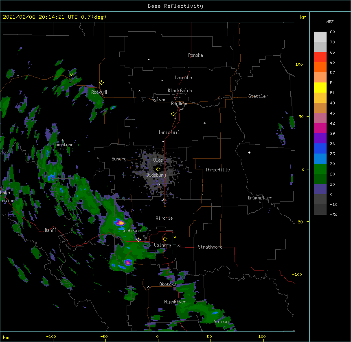Viewport: 351px width, 342px height.
Task: Click the Sundre city label
Action: point(119,159)
